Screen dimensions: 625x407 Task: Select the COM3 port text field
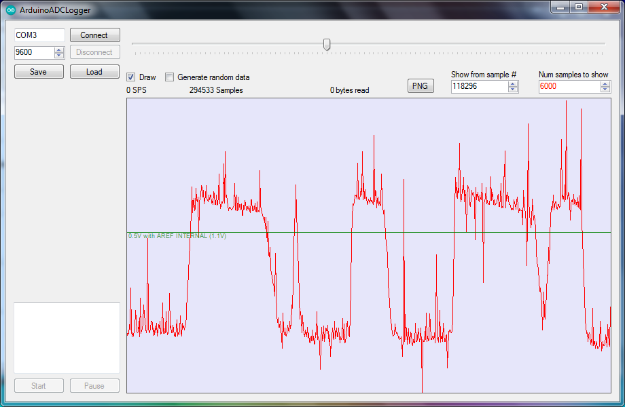37,35
